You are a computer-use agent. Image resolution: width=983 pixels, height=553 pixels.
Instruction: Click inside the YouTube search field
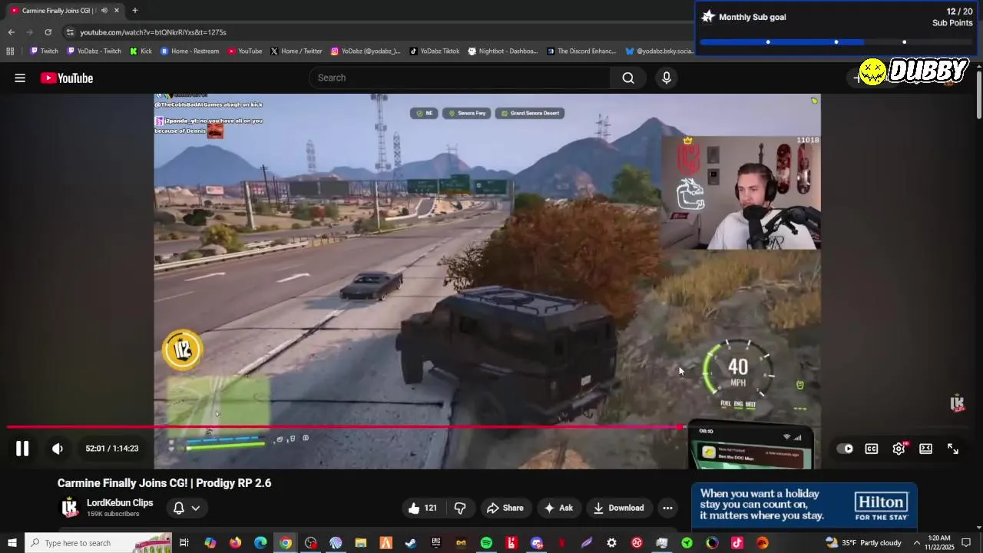tap(459, 78)
